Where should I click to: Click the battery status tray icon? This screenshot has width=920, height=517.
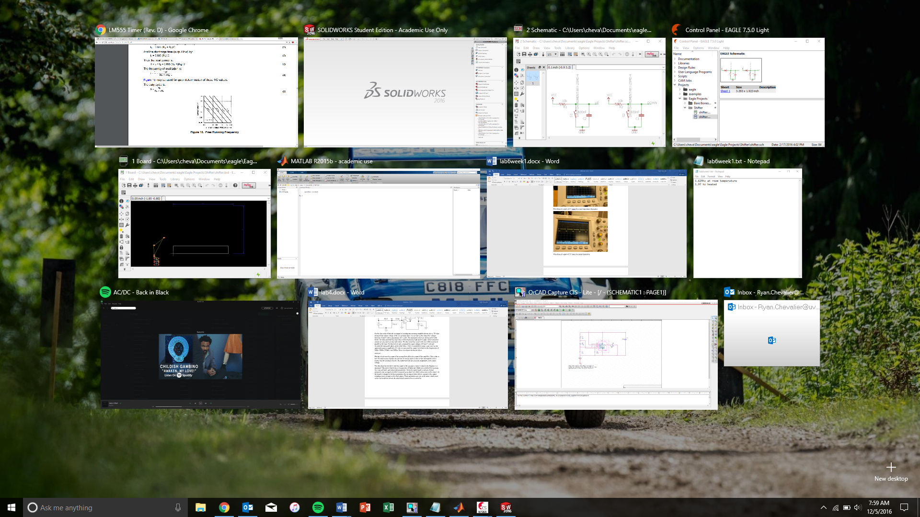[x=847, y=507]
